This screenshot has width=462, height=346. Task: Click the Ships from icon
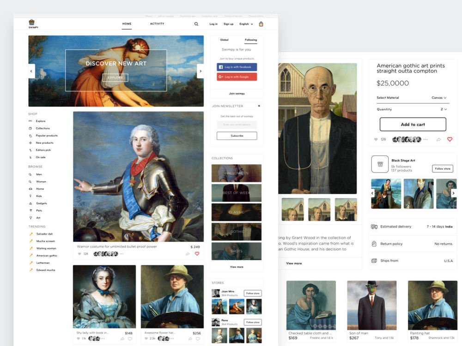(374, 261)
